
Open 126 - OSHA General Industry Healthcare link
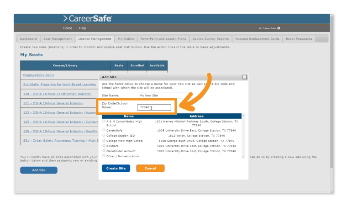click(61, 131)
